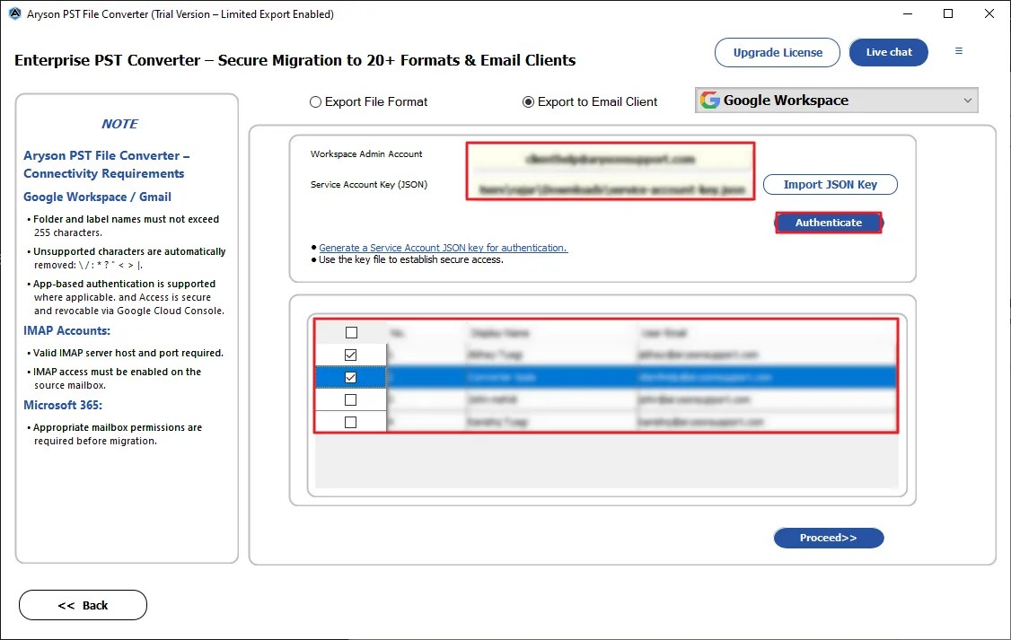Go back with << Back button
The image size is (1011, 640).
point(84,605)
